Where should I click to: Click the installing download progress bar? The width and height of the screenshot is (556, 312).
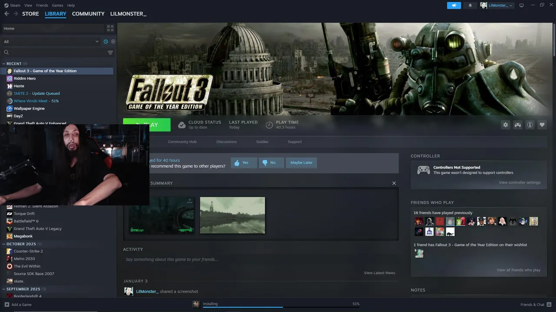pyautogui.click(x=281, y=307)
